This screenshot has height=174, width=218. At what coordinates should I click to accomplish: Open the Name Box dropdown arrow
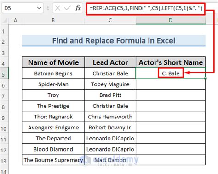pos(39,8)
